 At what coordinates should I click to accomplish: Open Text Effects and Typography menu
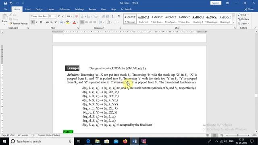coord(62,22)
